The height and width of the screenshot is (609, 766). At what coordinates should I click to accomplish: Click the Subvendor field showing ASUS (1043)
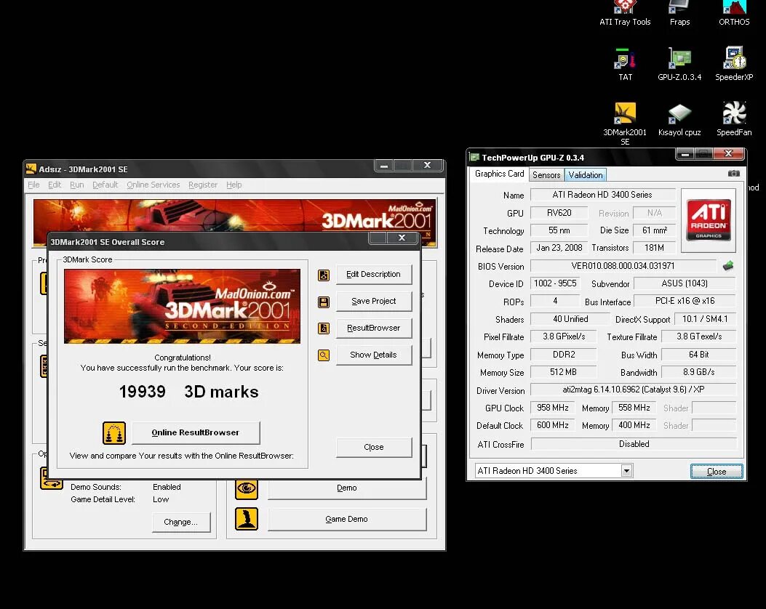[x=685, y=283]
